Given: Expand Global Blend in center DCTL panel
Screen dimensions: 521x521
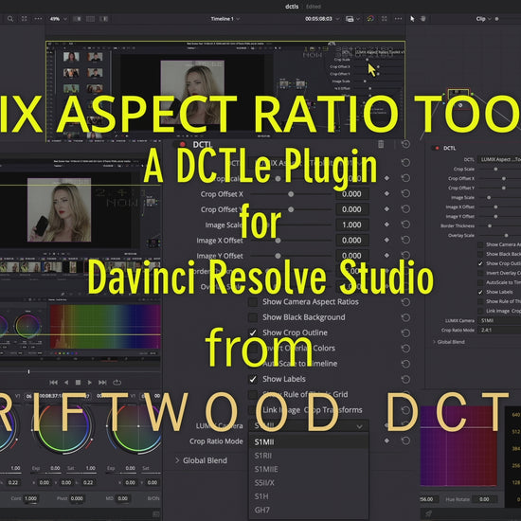Looking at the screenshot, I should (177, 460).
